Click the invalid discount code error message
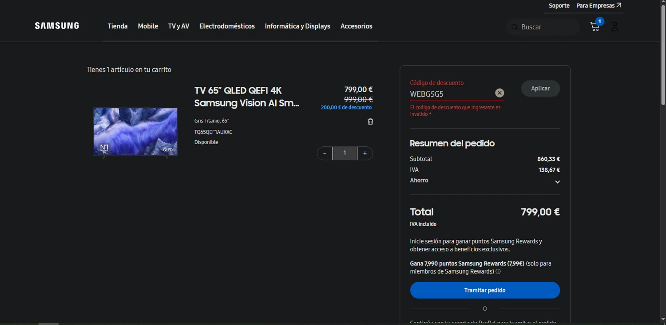Screen dimensions: 666x325 pyautogui.click(x=455, y=111)
